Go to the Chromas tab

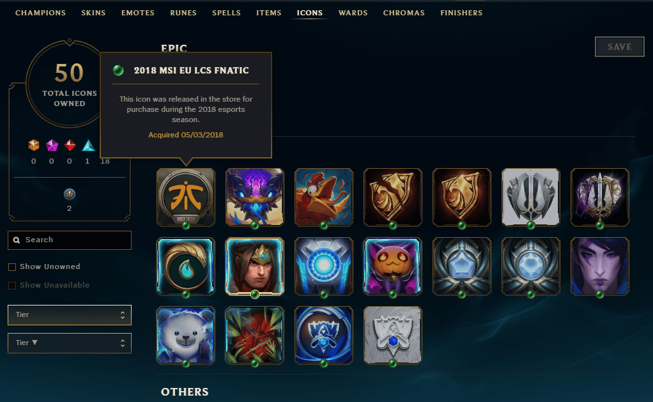click(x=404, y=13)
